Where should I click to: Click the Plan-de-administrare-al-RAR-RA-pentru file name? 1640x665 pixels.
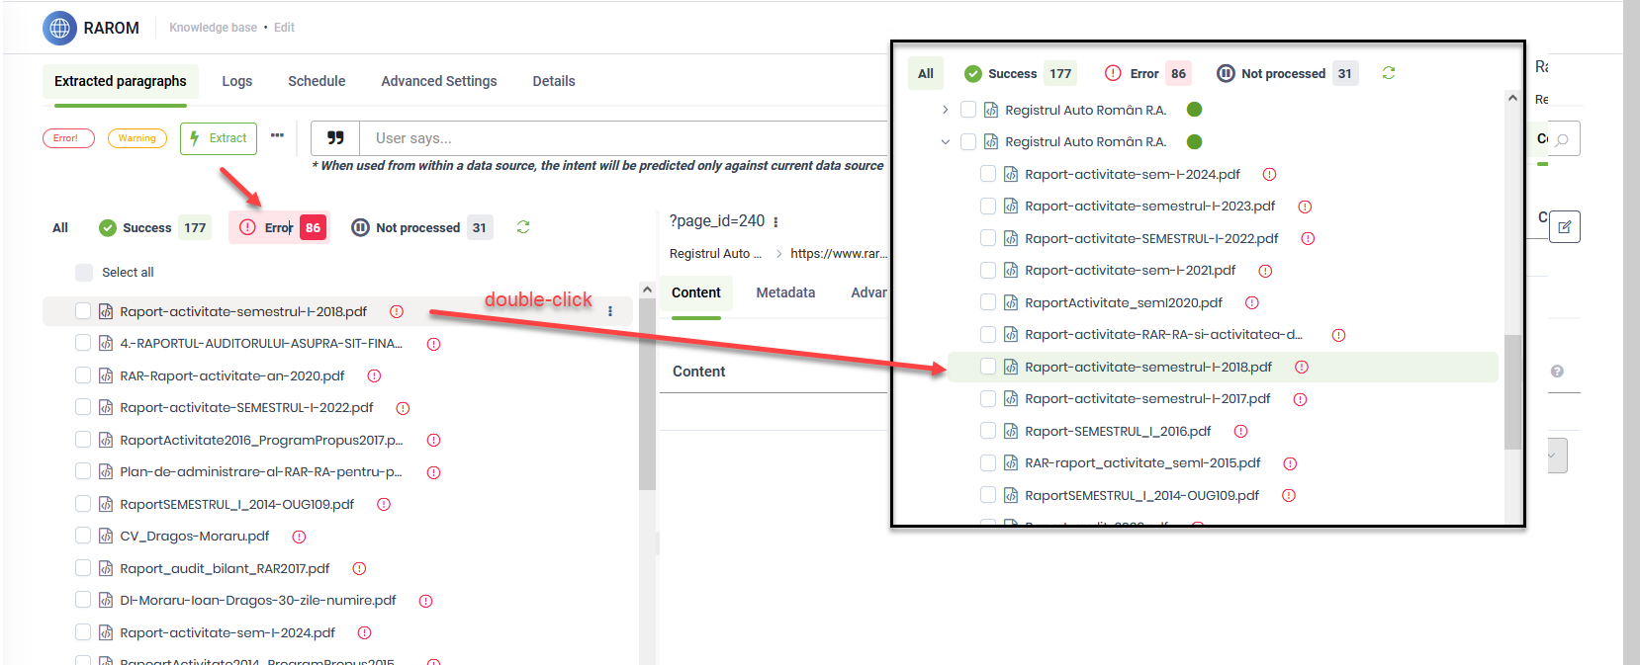261,472
